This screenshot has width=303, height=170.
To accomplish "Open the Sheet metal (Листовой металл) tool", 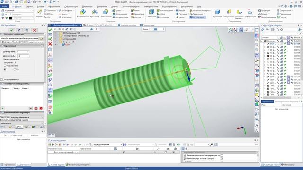I will click(x=239, y=14).
